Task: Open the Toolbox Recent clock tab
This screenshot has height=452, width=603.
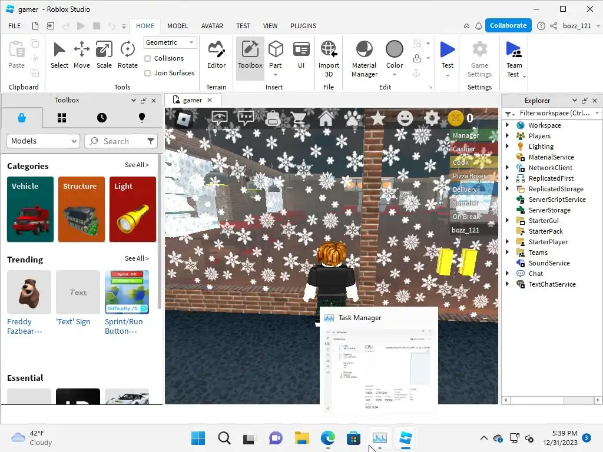Action: pyautogui.click(x=102, y=118)
